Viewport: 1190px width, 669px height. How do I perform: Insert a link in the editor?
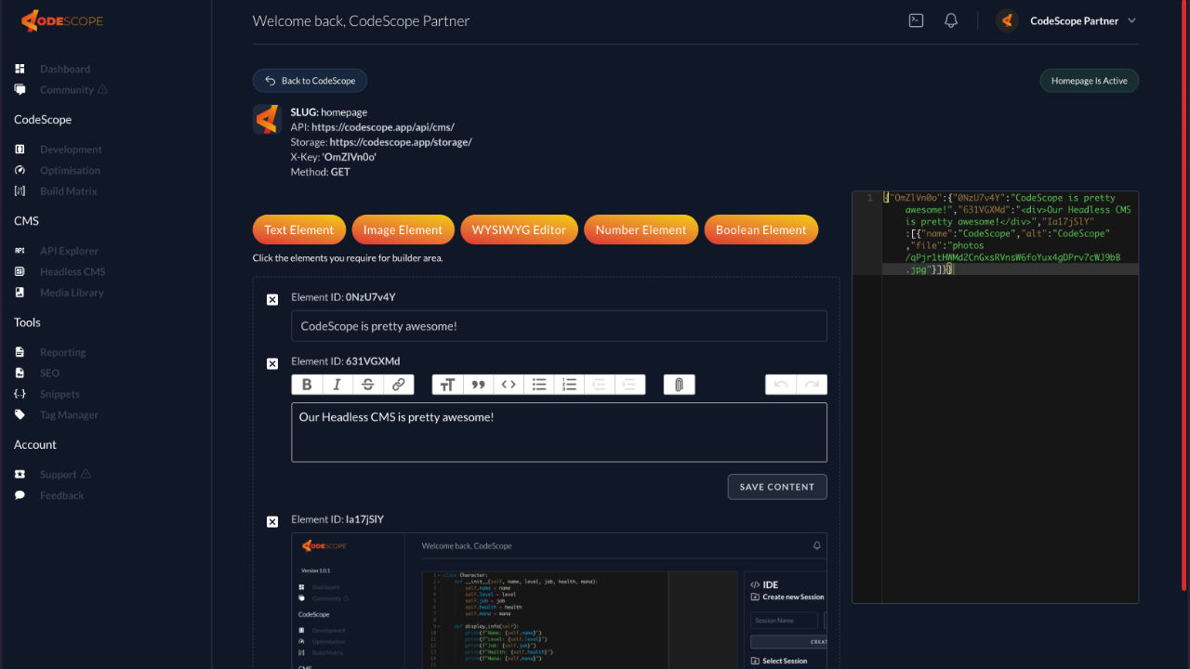pyautogui.click(x=398, y=385)
